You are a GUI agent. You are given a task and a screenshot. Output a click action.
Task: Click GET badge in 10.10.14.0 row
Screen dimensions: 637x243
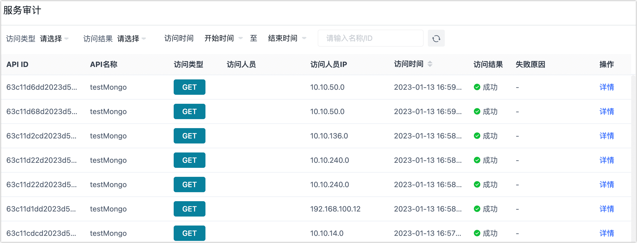(x=189, y=233)
